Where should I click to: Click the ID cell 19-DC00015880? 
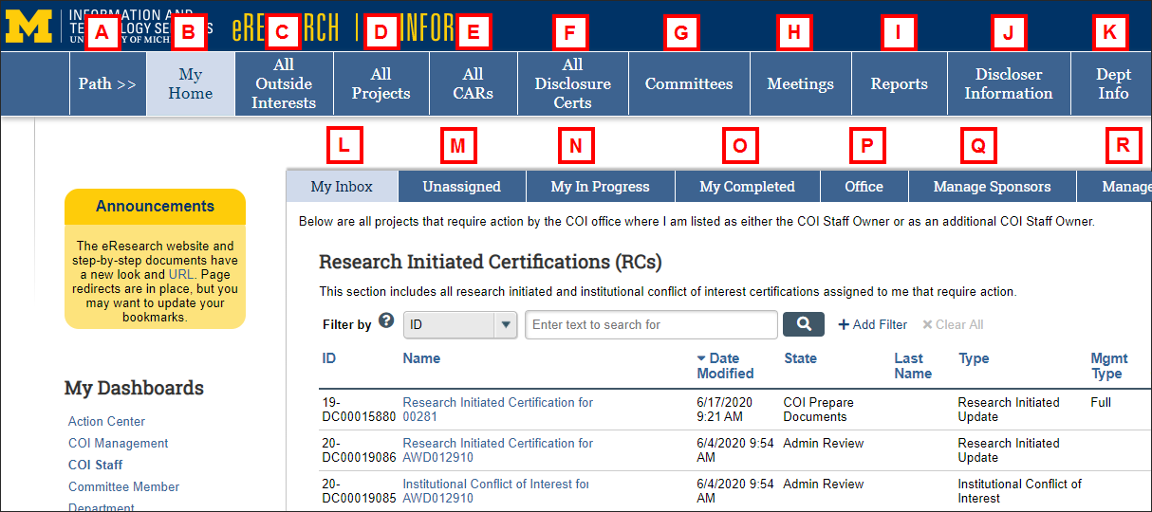click(x=359, y=410)
